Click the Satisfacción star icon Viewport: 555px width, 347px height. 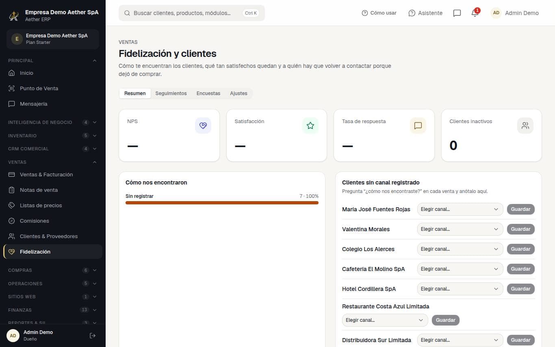[x=310, y=126]
